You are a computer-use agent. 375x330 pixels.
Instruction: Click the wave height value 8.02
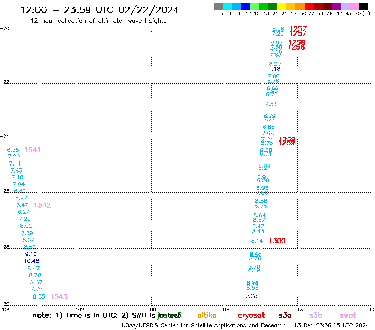pos(26,226)
